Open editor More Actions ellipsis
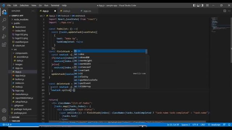The image size is (232, 130). click(x=229, y=11)
